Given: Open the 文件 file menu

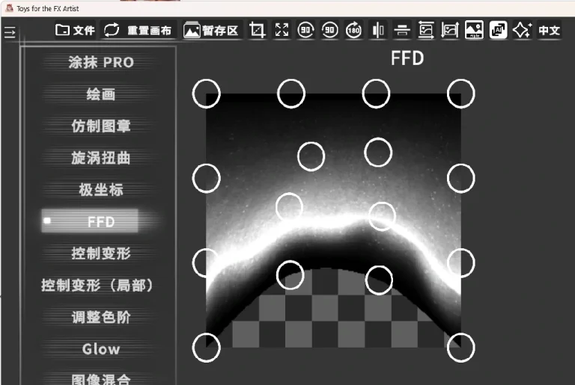Looking at the screenshot, I should point(76,31).
